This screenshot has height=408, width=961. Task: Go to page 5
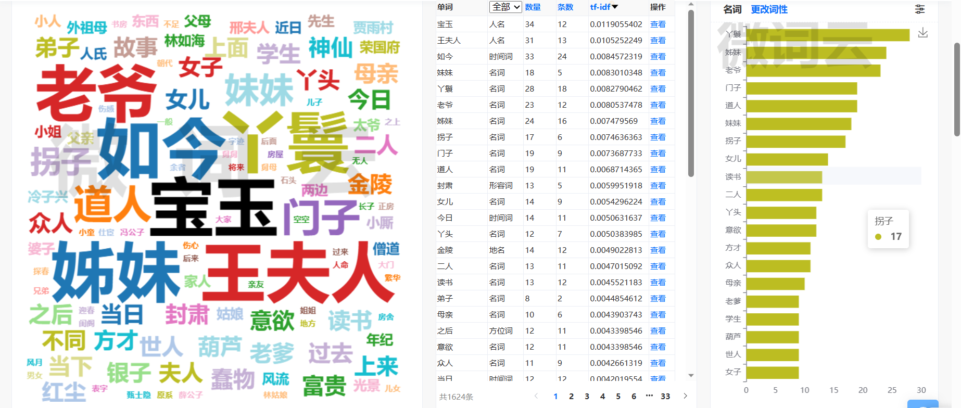pos(618,396)
